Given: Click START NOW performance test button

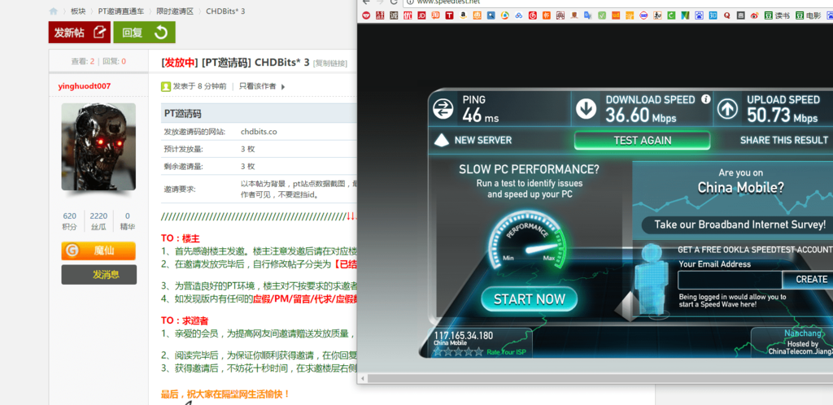Looking at the screenshot, I should click(x=529, y=299).
